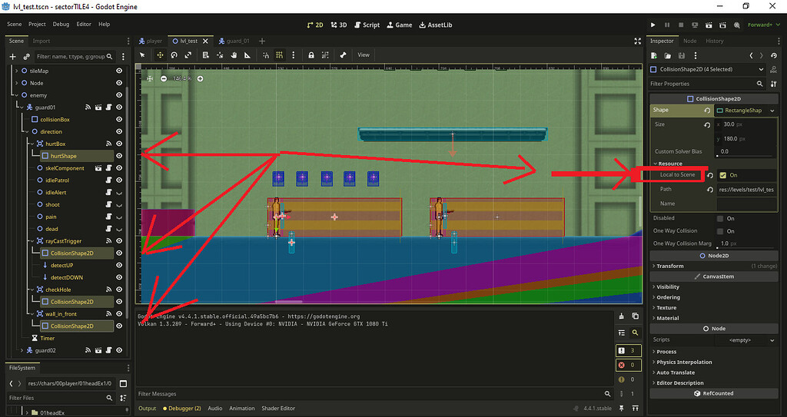Add a new child node with plus icon
Image resolution: width=787 pixels, height=417 pixels.
[12, 56]
